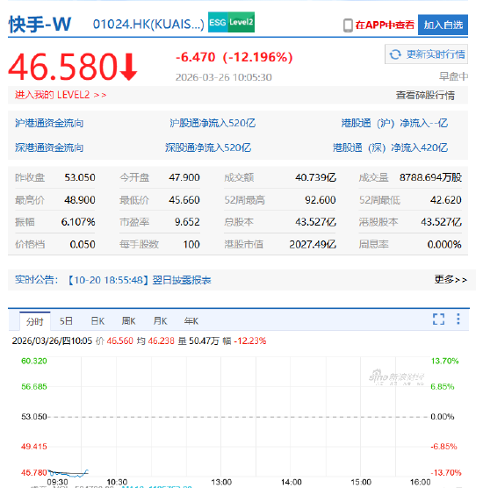
Task: Click the phone icon beside 在APP中查看
Action: click(x=348, y=25)
